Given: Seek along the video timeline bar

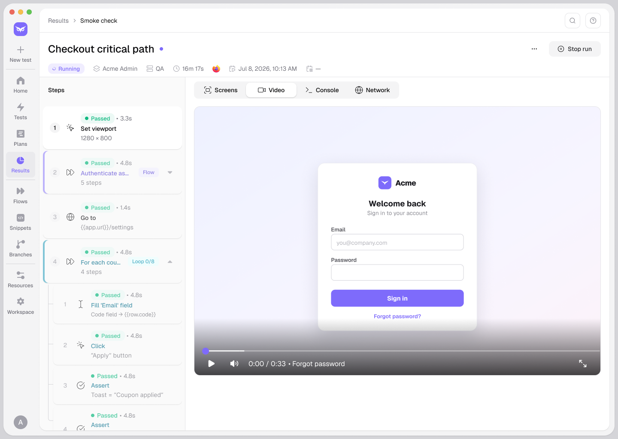Looking at the screenshot, I should (401, 351).
